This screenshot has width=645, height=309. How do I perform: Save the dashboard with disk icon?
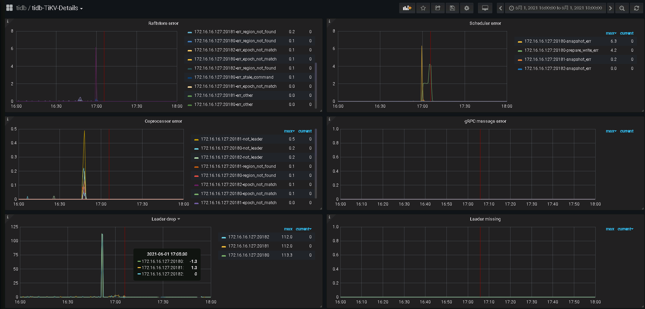tap(452, 8)
